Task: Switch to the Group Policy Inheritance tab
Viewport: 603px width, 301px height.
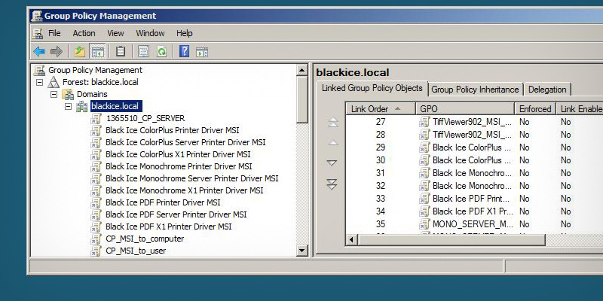Action: [475, 90]
